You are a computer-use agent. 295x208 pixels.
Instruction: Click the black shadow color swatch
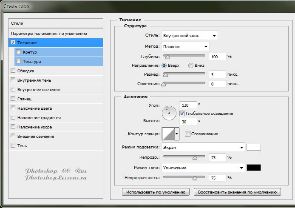tap(254, 167)
